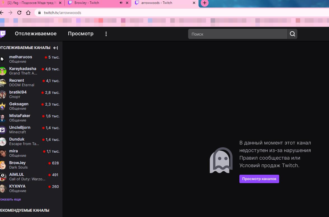
Task: Go to browser home page
Action: pyautogui.click(x=28, y=13)
